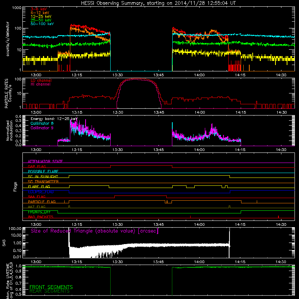The image size is (299, 299).
Task: Click the vertical Flags axis title
Action: point(15,187)
